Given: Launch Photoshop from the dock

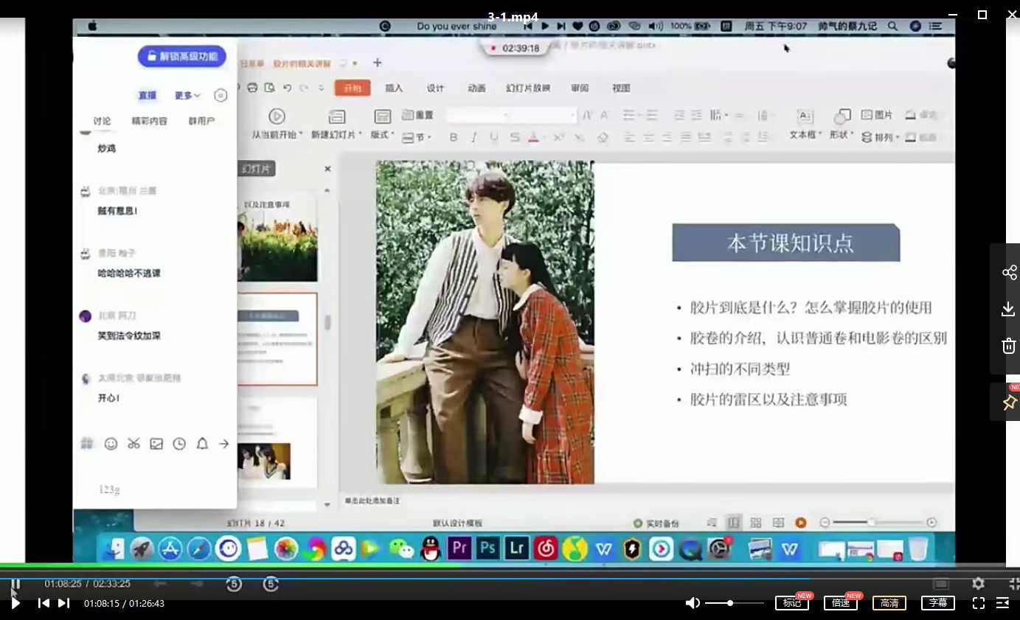Looking at the screenshot, I should point(486,548).
